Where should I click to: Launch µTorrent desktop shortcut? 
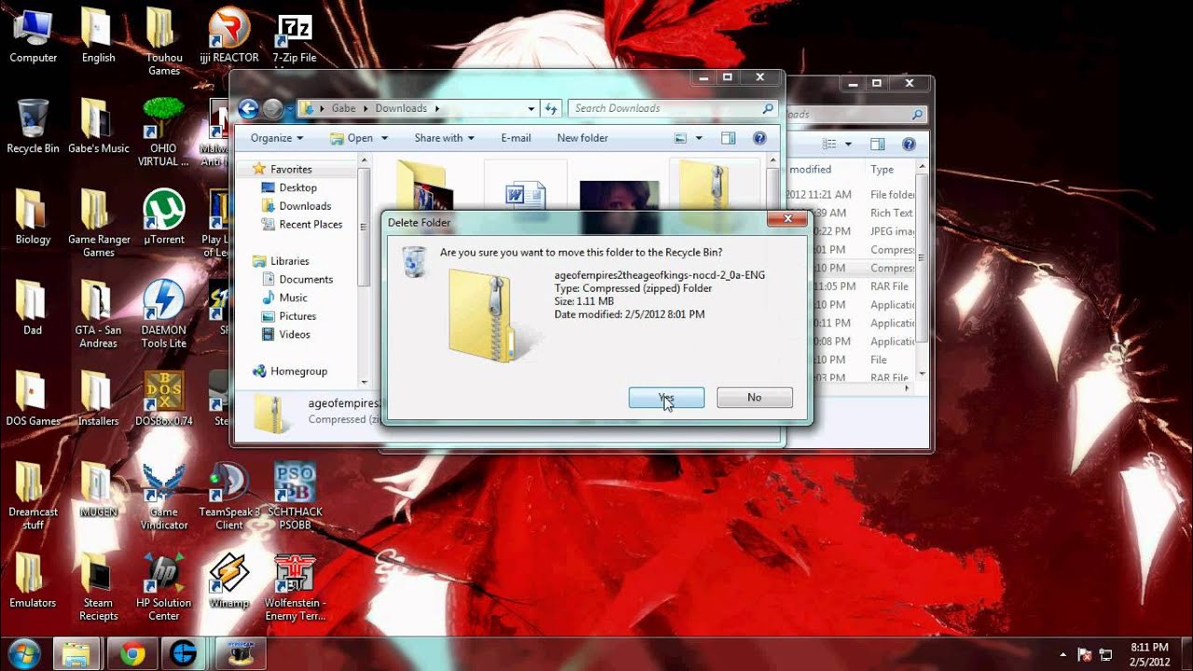[x=164, y=217]
